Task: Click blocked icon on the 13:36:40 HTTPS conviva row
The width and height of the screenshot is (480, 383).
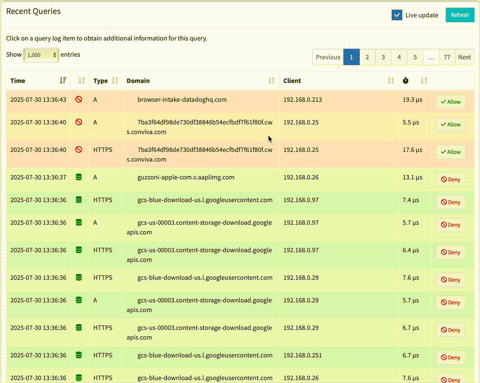Action: click(x=78, y=149)
